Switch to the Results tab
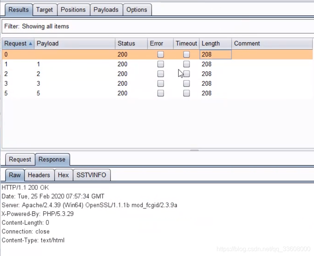314x256 pixels. [18, 10]
